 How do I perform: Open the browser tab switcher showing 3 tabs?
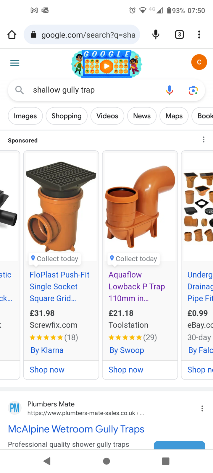[179, 35]
